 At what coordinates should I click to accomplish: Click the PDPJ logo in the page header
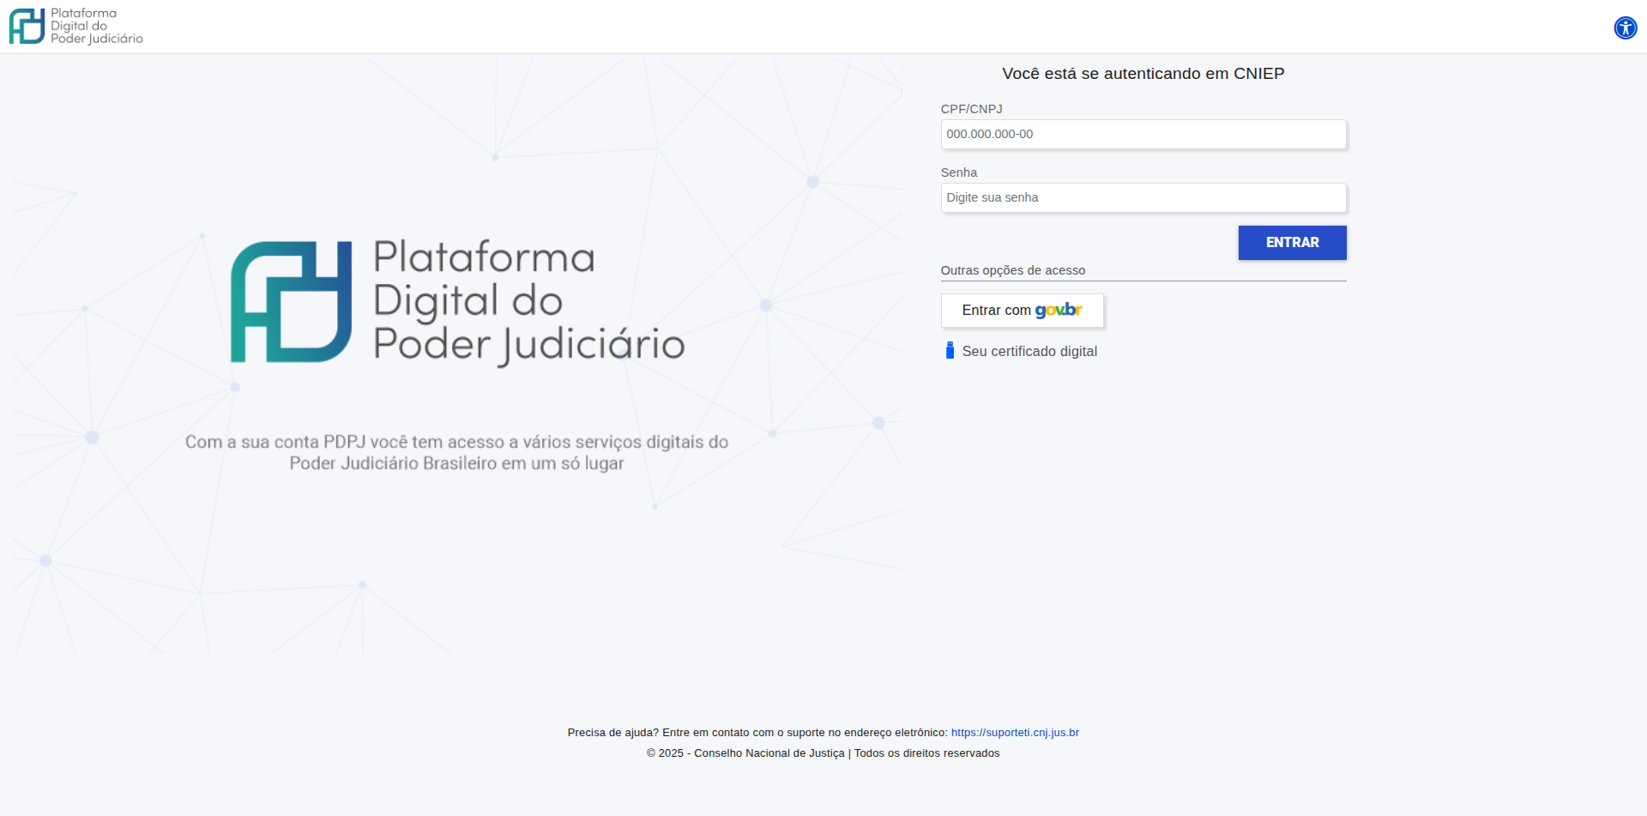tap(26, 26)
